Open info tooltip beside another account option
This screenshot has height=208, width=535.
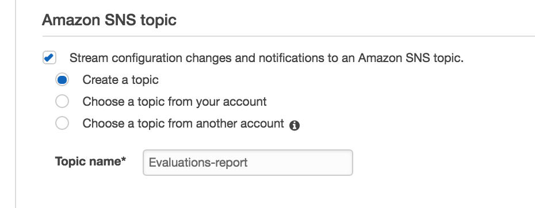point(295,125)
